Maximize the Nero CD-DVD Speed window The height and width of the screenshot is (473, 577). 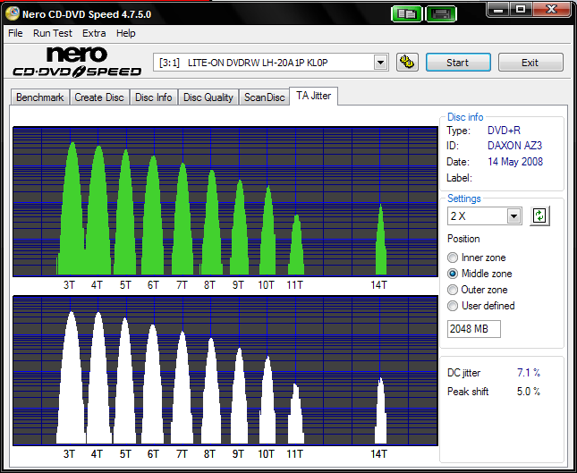pos(521,9)
